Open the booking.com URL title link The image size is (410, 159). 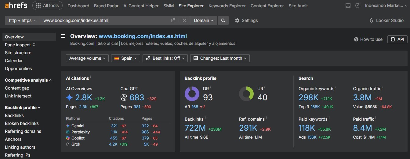tap(143, 36)
